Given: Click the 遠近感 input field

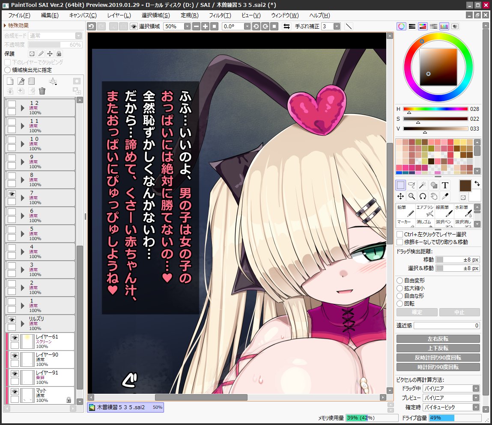Looking at the screenshot, I should (447, 326).
